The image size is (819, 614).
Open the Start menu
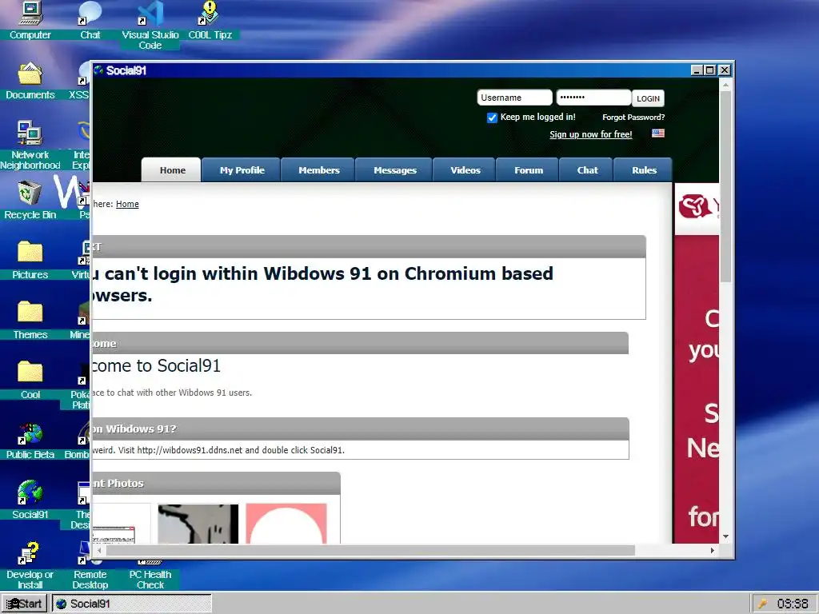(x=25, y=604)
